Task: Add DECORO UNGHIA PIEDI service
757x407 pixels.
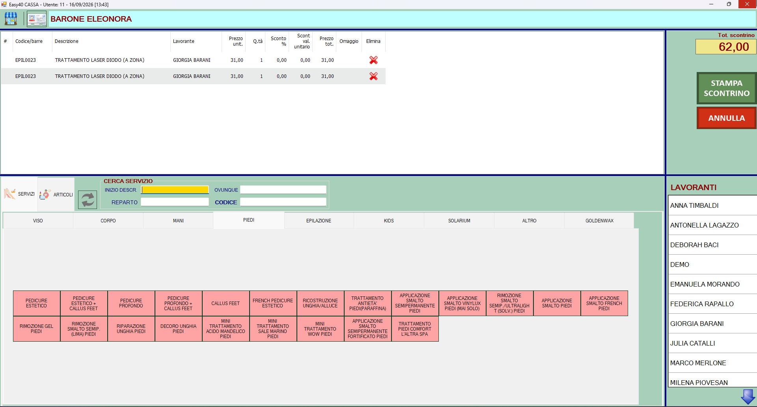Action: point(178,329)
